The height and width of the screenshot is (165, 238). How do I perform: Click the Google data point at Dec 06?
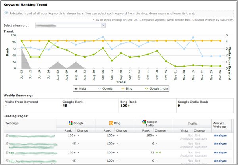[221, 56]
